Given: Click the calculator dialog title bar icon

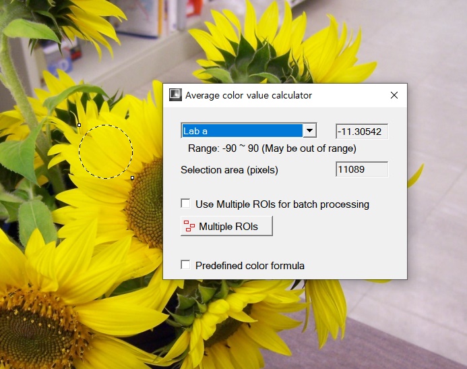Looking at the screenshot, I should point(175,95).
